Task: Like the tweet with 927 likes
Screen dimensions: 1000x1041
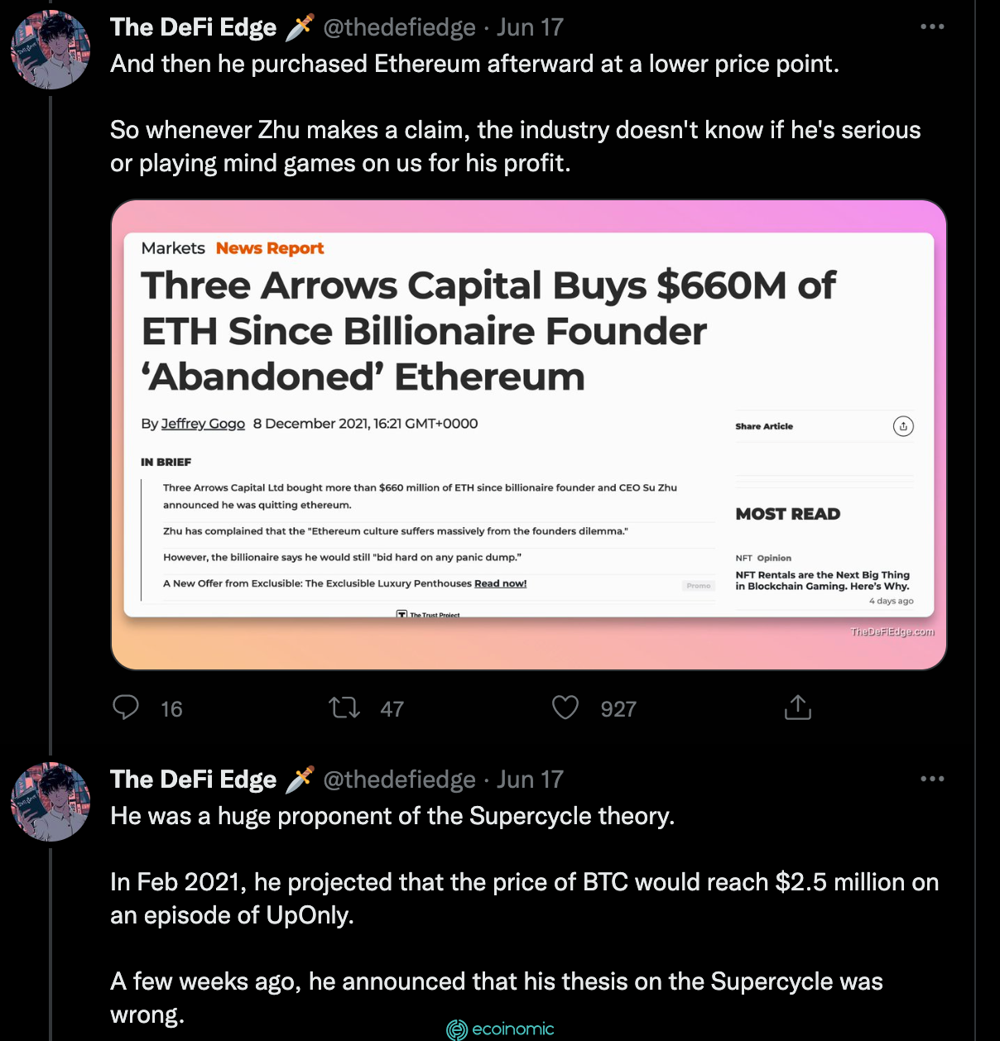Action: 565,708
